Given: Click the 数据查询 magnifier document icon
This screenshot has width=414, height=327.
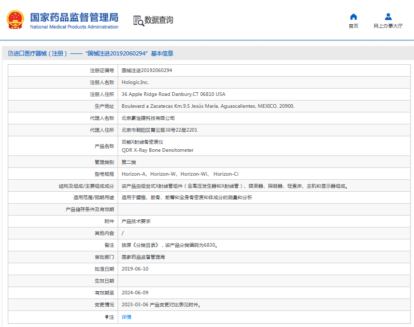Looking at the screenshot, I should [138, 21].
